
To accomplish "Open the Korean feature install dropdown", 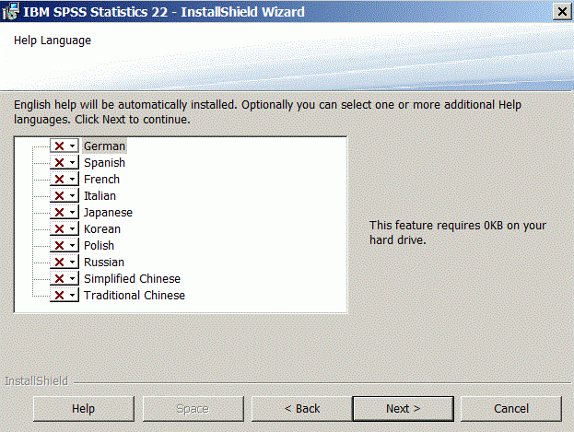I will pos(64,228).
